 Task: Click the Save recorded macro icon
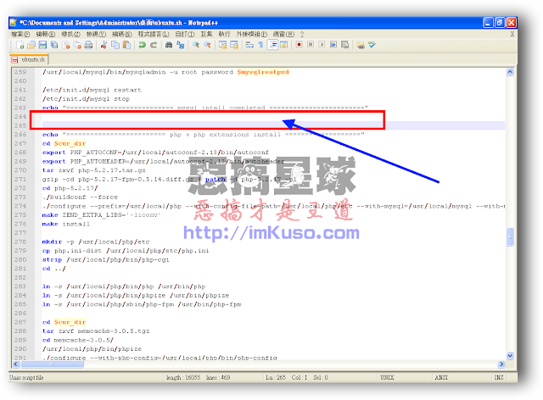345,45
